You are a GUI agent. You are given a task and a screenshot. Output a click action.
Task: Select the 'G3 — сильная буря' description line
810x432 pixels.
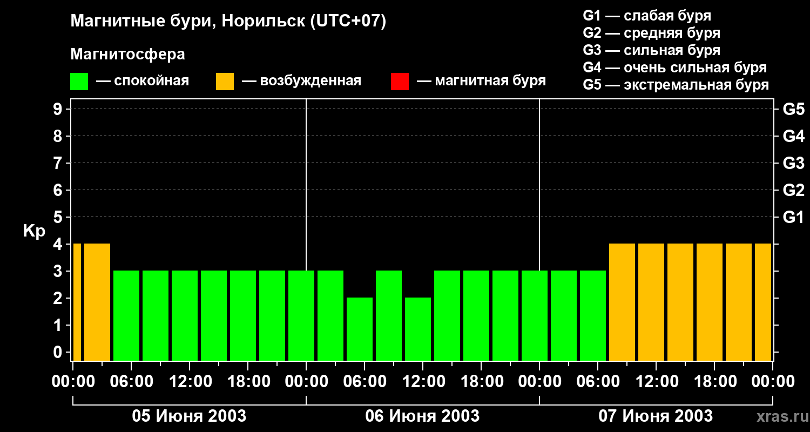(652, 50)
